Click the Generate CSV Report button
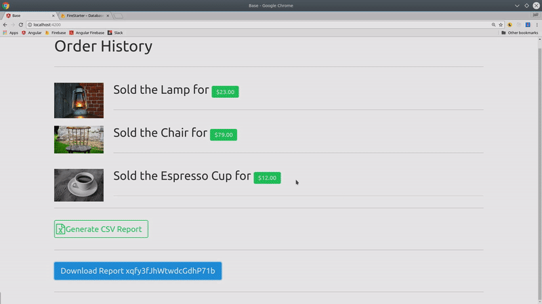542x304 pixels. [101, 229]
